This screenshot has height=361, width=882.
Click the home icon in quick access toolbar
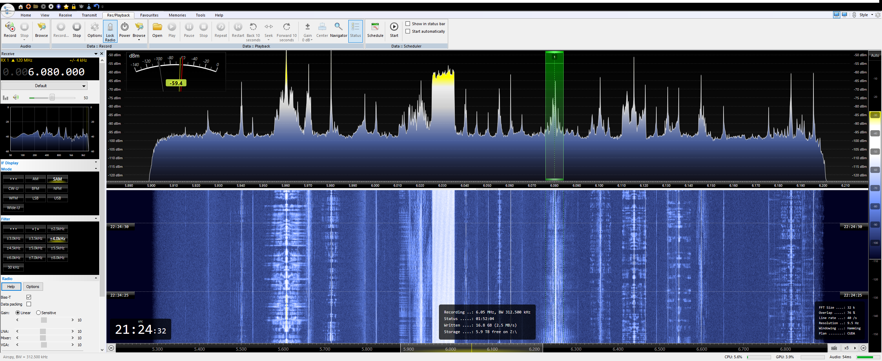[21, 7]
